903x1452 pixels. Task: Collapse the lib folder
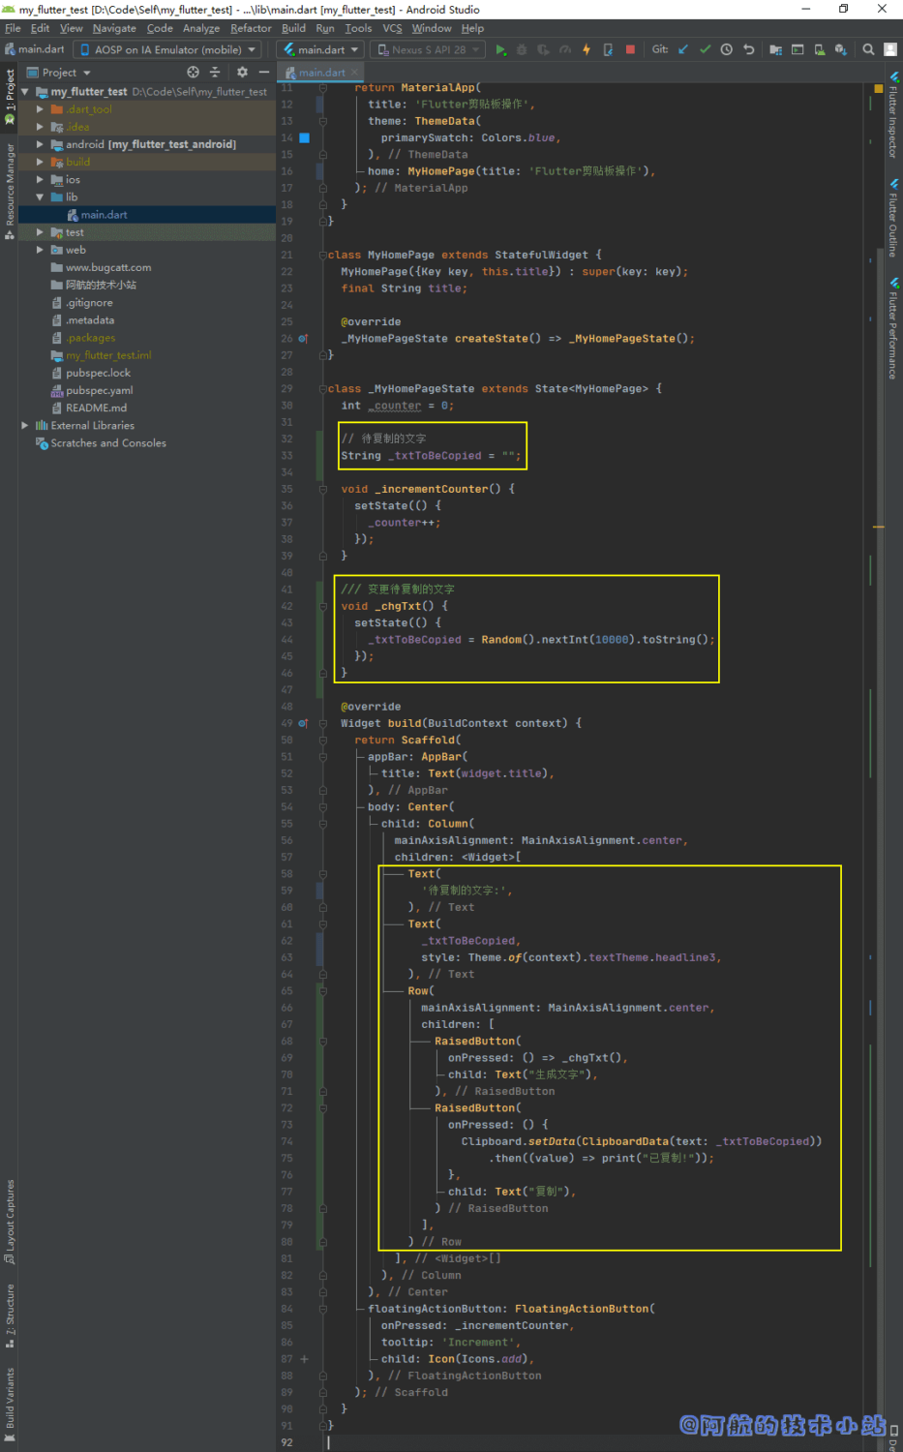coord(40,197)
